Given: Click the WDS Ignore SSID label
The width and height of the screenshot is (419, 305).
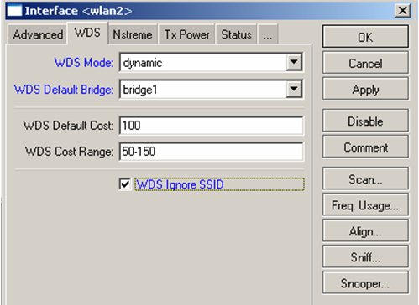Looking at the screenshot, I should click(181, 184).
